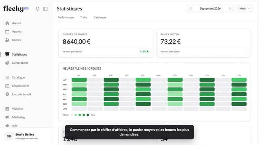The width and height of the screenshot is (259, 145).
Task: Click the Lun 9h heatmap cell
Action: click(79, 80)
